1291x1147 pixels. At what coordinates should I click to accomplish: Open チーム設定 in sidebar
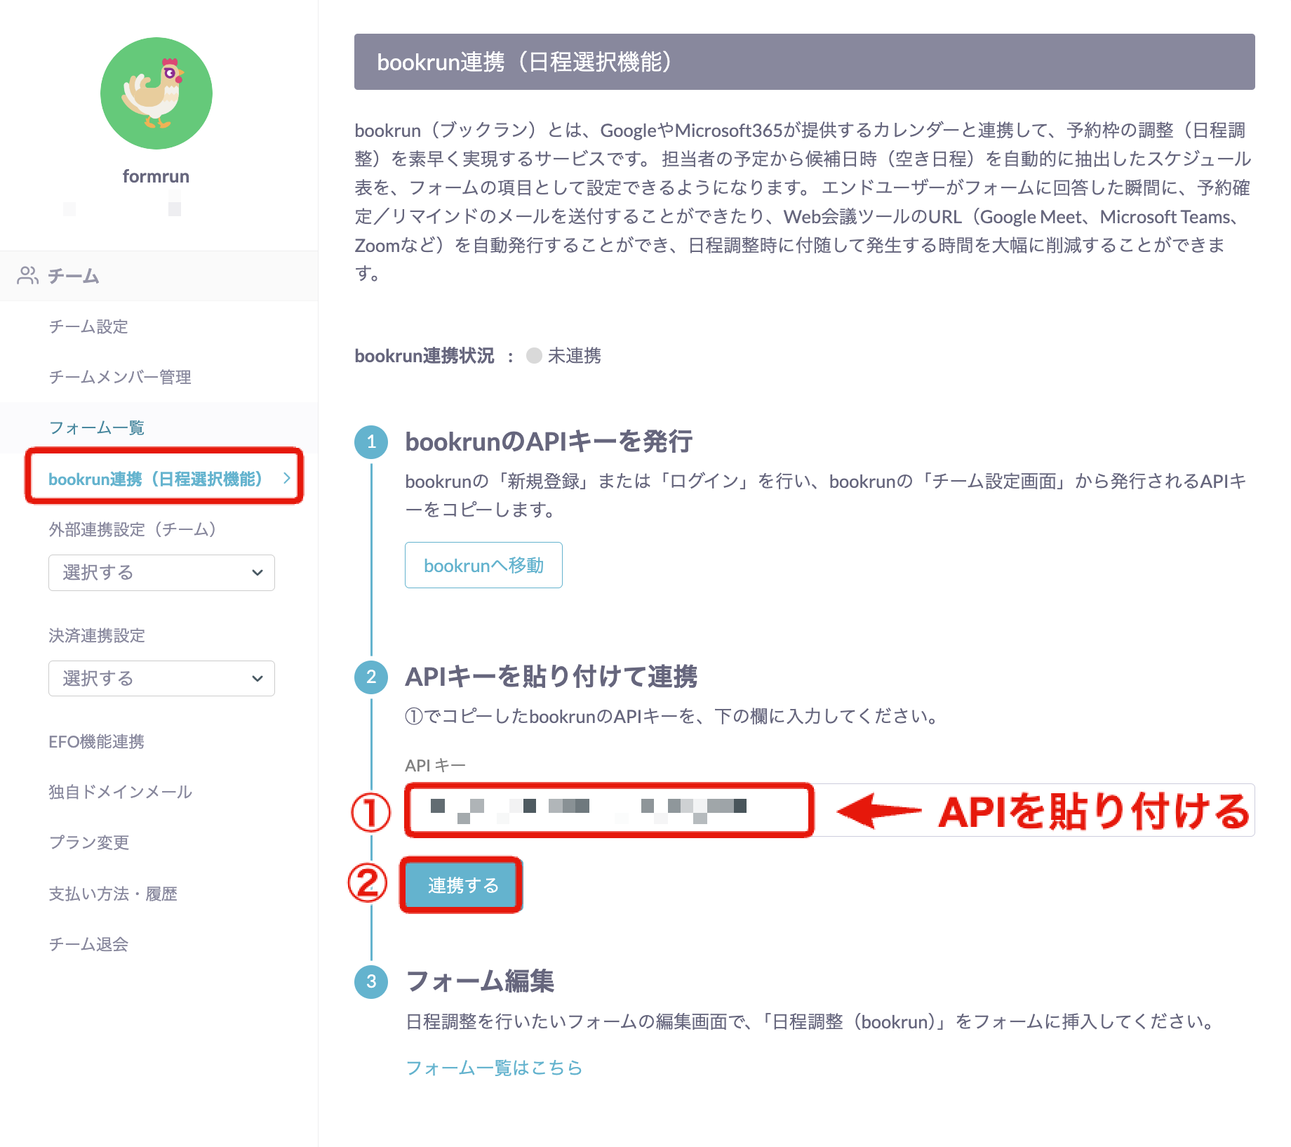88,326
